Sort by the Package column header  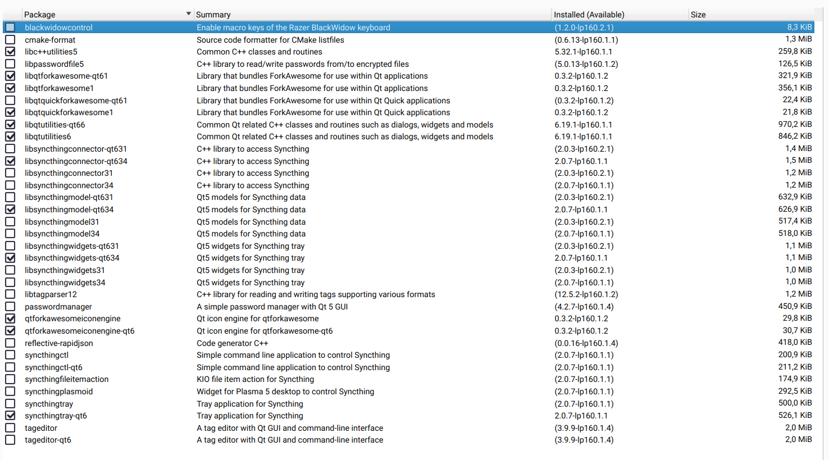40,15
